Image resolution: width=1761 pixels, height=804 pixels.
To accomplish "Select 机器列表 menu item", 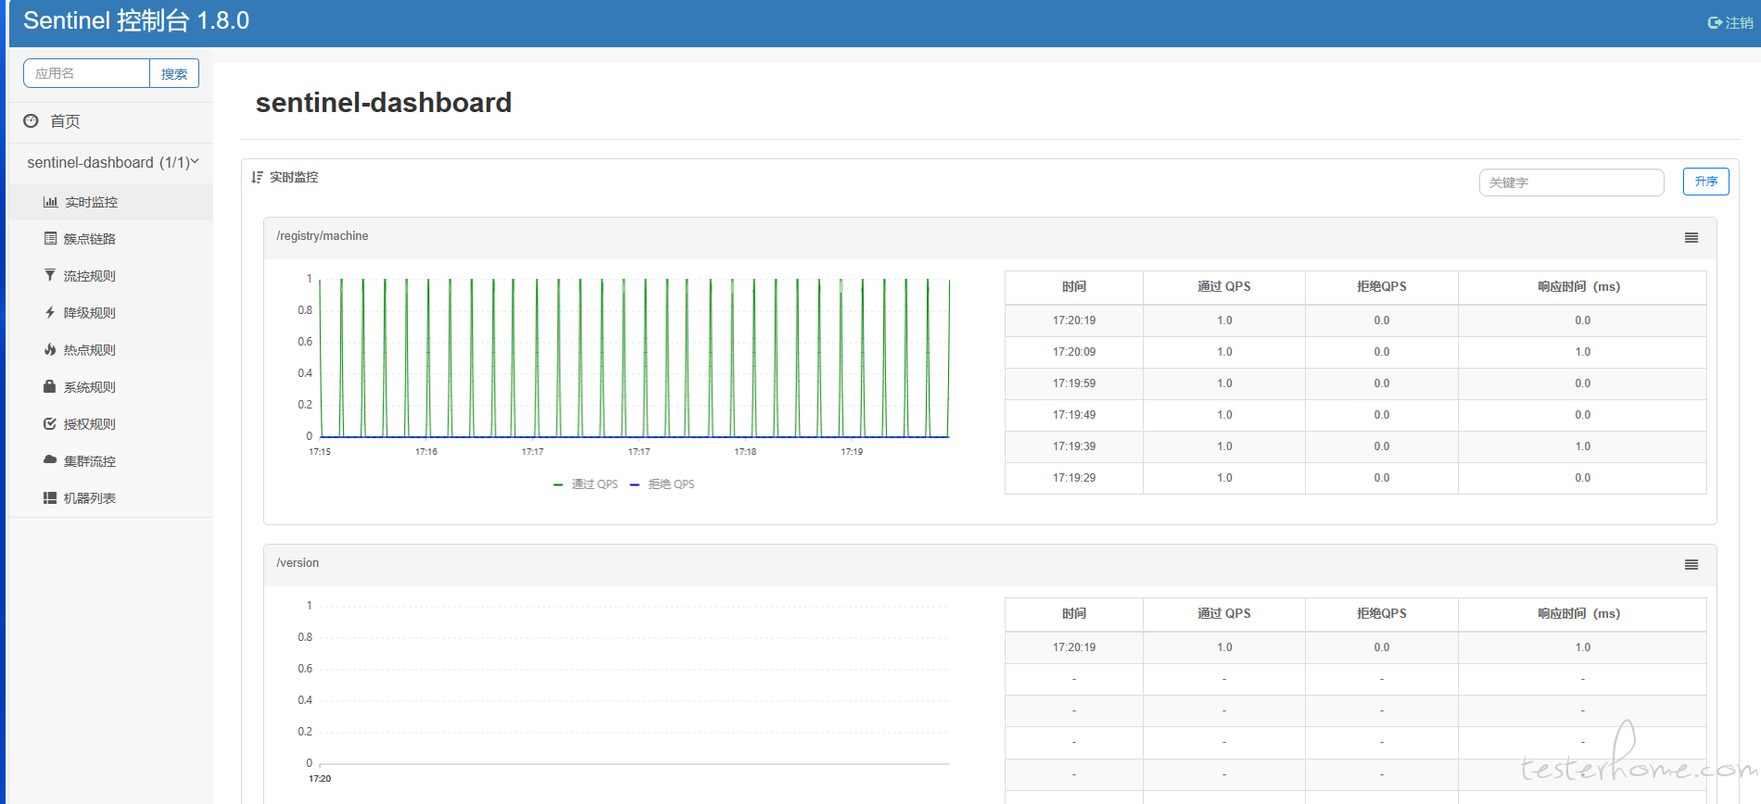I will tap(90, 498).
